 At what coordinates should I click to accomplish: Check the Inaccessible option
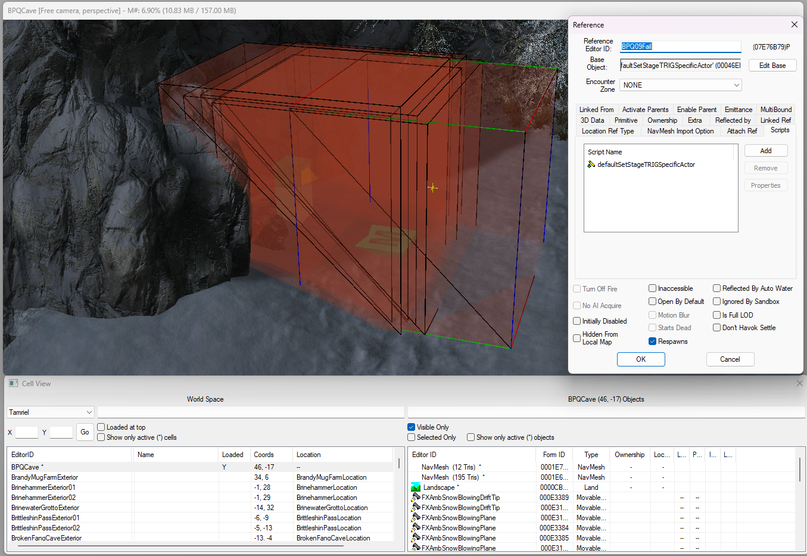[x=652, y=288]
